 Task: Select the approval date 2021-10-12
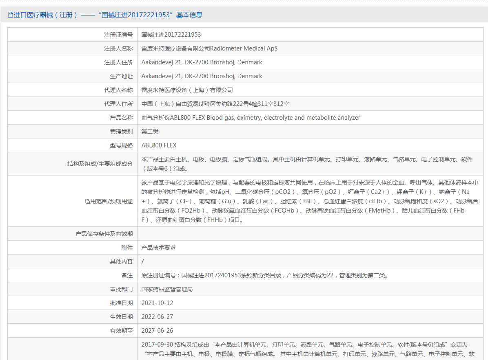click(156, 303)
